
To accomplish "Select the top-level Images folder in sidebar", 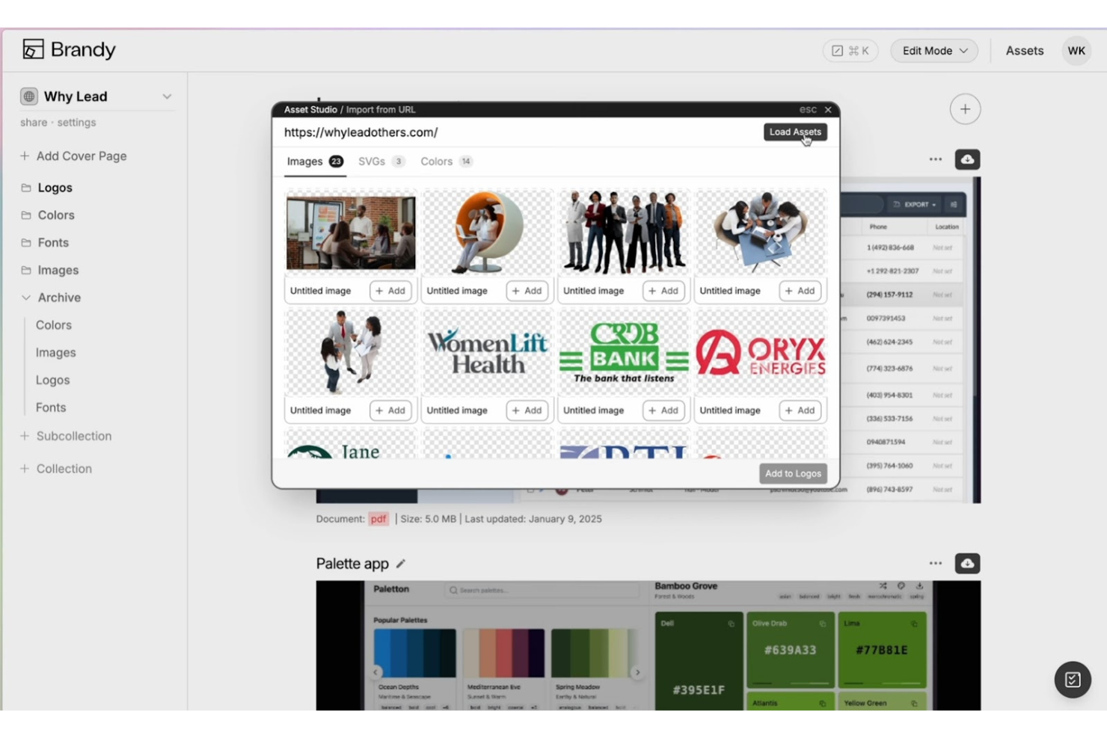I will click(x=58, y=271).
